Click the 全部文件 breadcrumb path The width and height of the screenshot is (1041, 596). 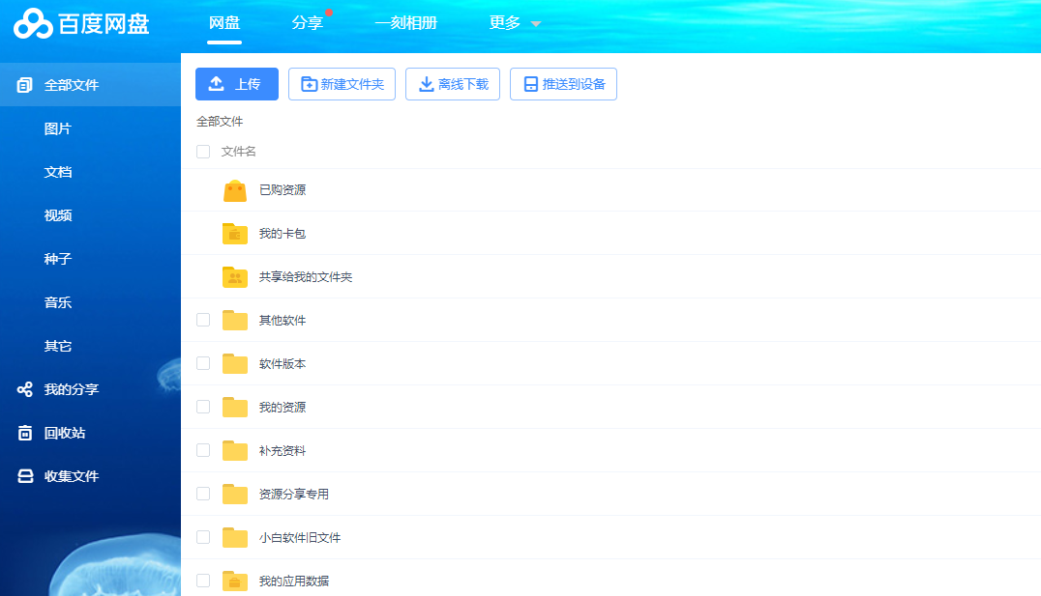tap(220, 122)
